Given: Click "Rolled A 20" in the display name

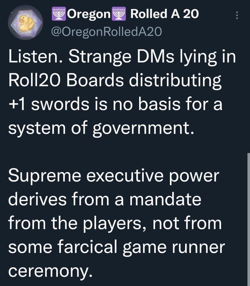Looking at the screenshot, I should (x=164, y=14).
